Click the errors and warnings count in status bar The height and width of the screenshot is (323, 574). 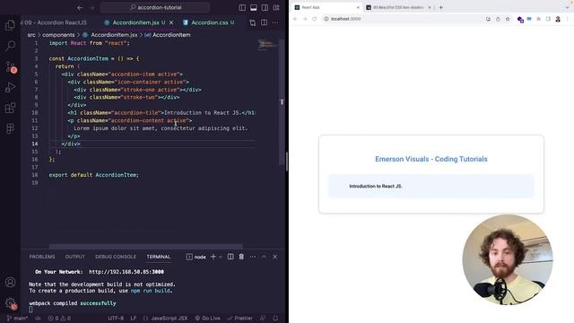click(x=59, y=319)
